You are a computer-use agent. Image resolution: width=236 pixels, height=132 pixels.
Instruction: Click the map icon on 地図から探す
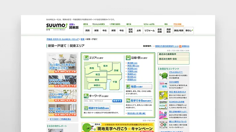(129, 87)
